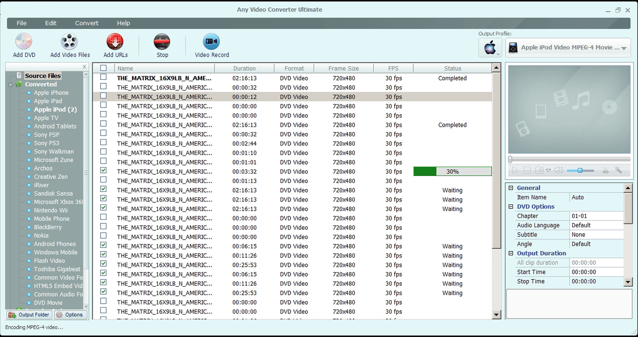Click the snapshot camera icon
Viewport: 638px width, 337px height.
[x=539, y=170]
